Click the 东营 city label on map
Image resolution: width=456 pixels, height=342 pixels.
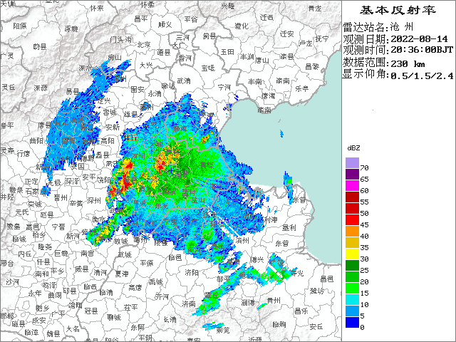(281, 243)
